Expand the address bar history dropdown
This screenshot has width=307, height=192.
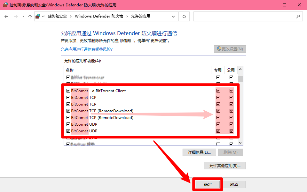point(173,17)
